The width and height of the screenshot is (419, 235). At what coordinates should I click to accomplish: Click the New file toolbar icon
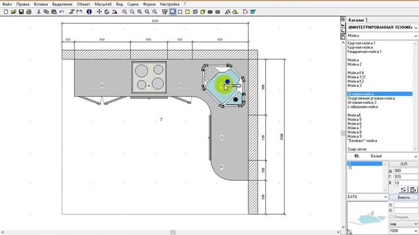(6, 12)
